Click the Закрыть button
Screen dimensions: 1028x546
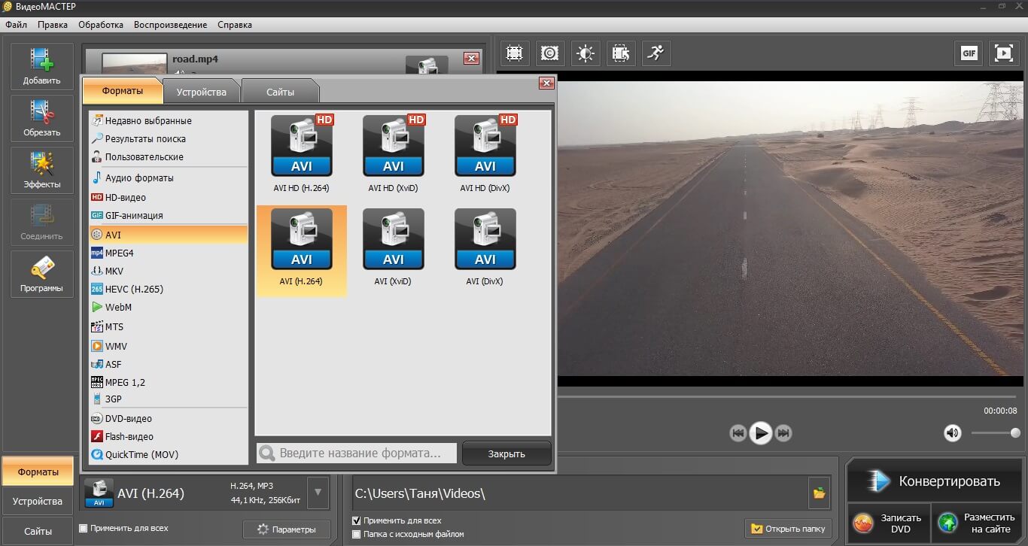[506, 453]
